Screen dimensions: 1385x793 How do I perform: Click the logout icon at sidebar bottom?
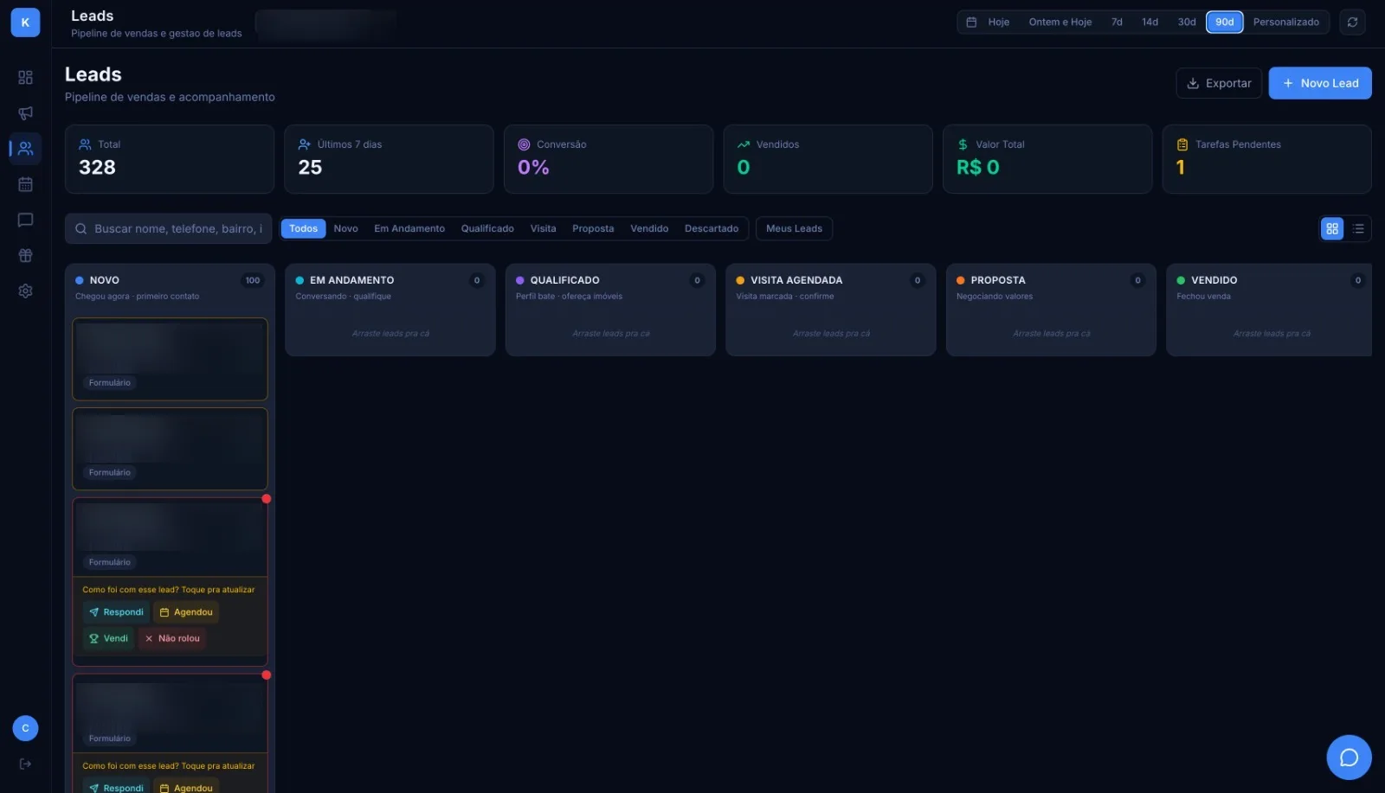pos(25,764)
